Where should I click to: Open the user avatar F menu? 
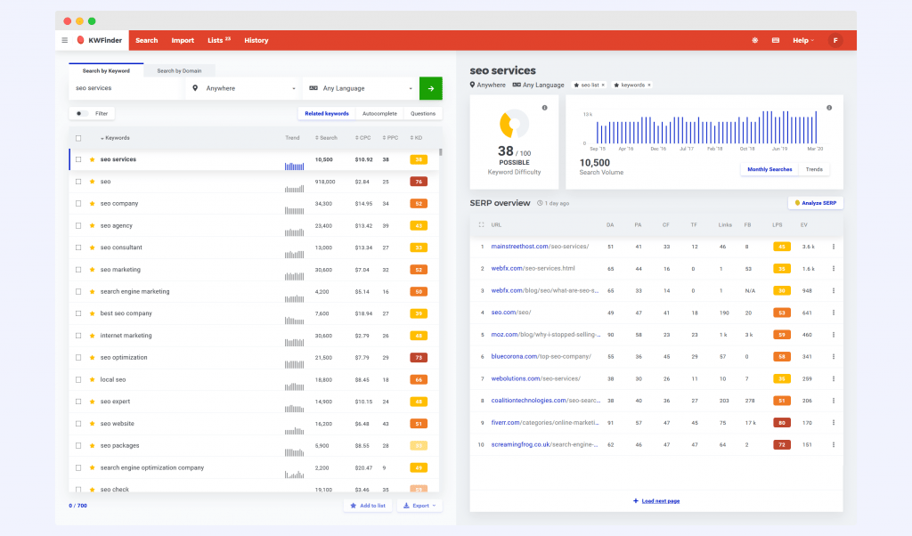coord(835,40)
